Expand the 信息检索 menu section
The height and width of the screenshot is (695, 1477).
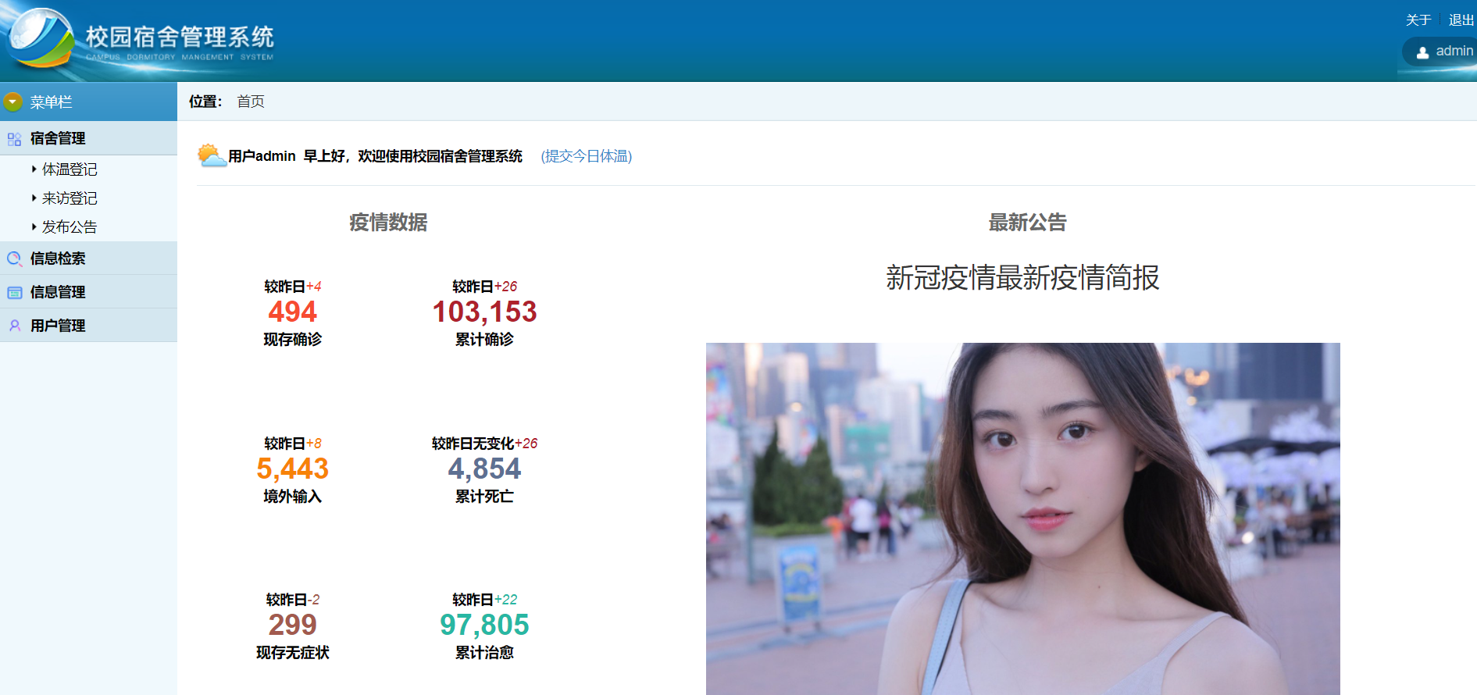[88, 258]
